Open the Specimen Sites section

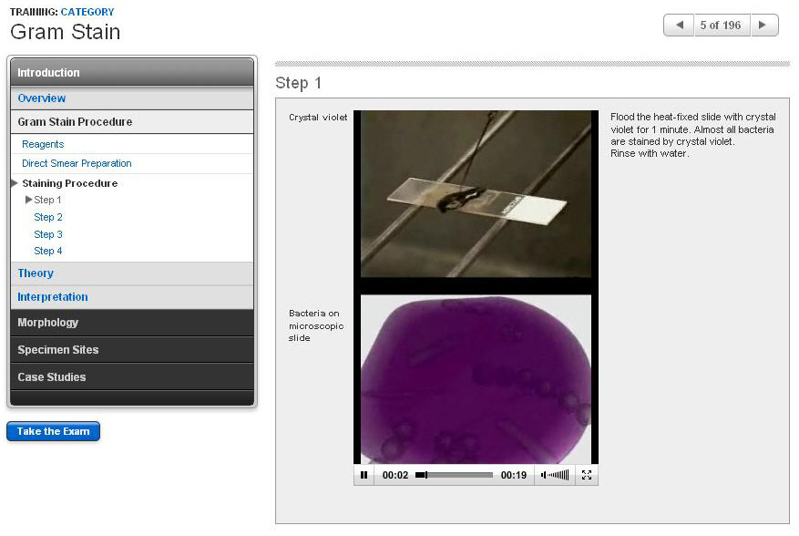pos(57,350)
